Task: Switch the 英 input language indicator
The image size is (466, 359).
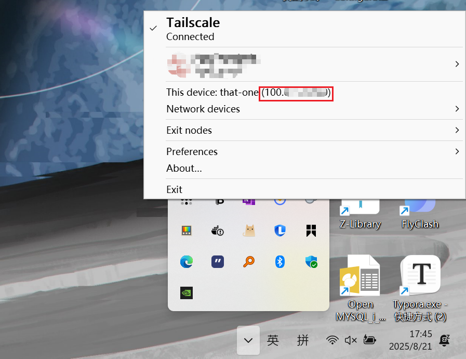Action: 273,340
